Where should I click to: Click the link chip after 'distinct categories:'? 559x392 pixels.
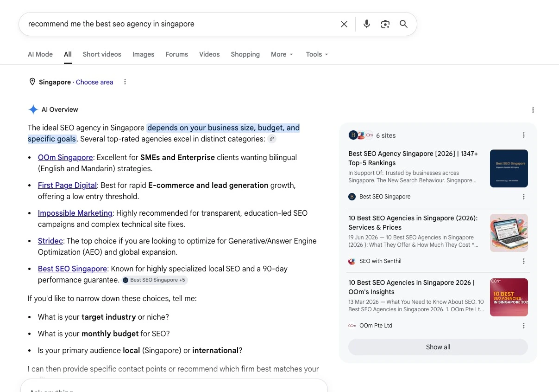[272, 139]
